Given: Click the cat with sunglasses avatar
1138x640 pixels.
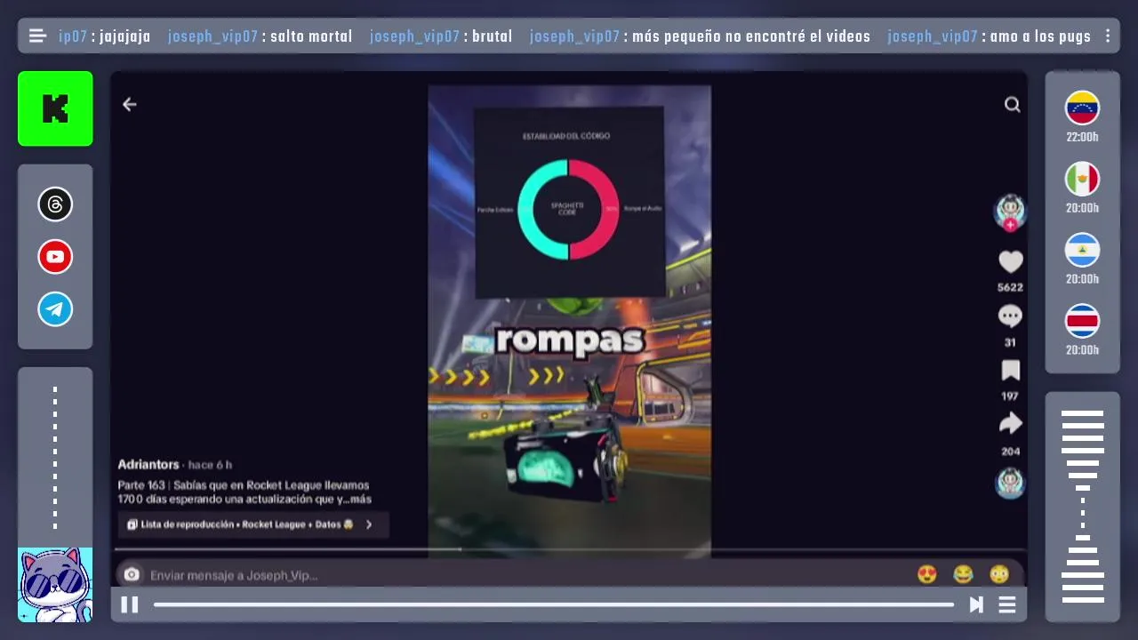Looking at the screenshot, I should click(55, 584).
